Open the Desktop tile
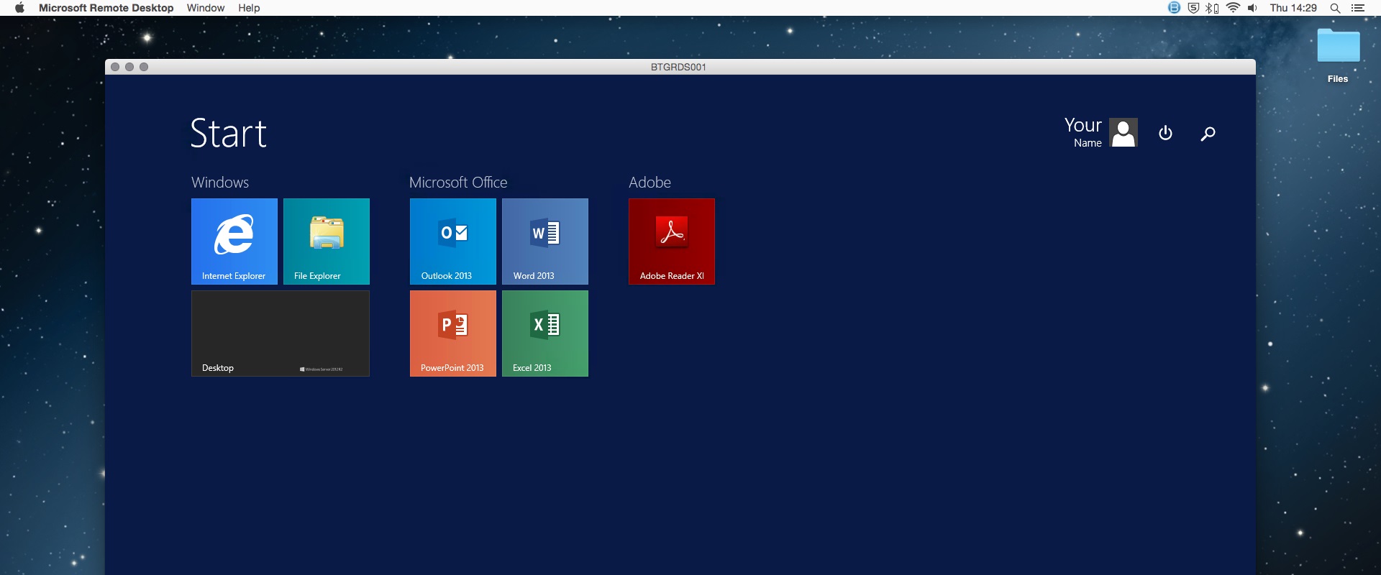Viewport: 1381px width, 575px height. 281,333
